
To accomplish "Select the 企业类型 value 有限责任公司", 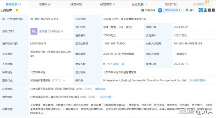I will (x=50, y=54).
